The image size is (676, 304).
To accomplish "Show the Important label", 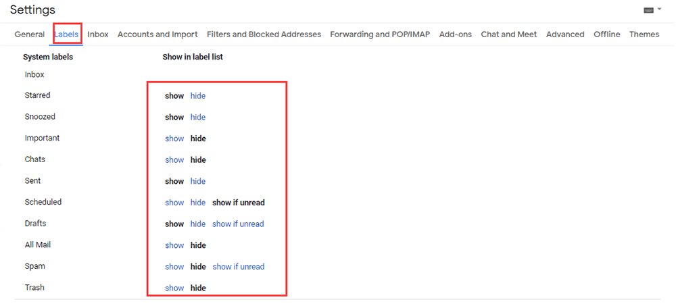I will click(174, 138).
